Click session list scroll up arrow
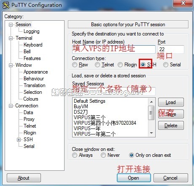194x186 pixels. (x=151, y=102)
